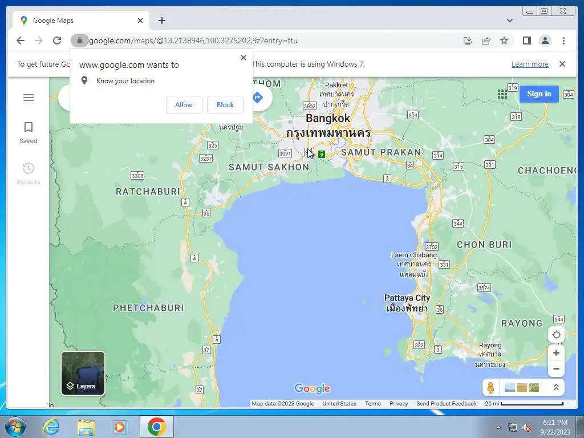This screenshot has width=584, height=438.
Task: Expand tab search chevron
Action: [x=509, y=21]
